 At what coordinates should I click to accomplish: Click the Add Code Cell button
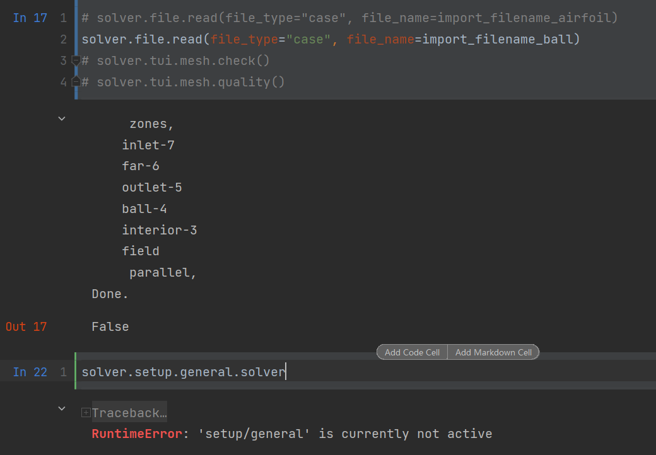411,352
